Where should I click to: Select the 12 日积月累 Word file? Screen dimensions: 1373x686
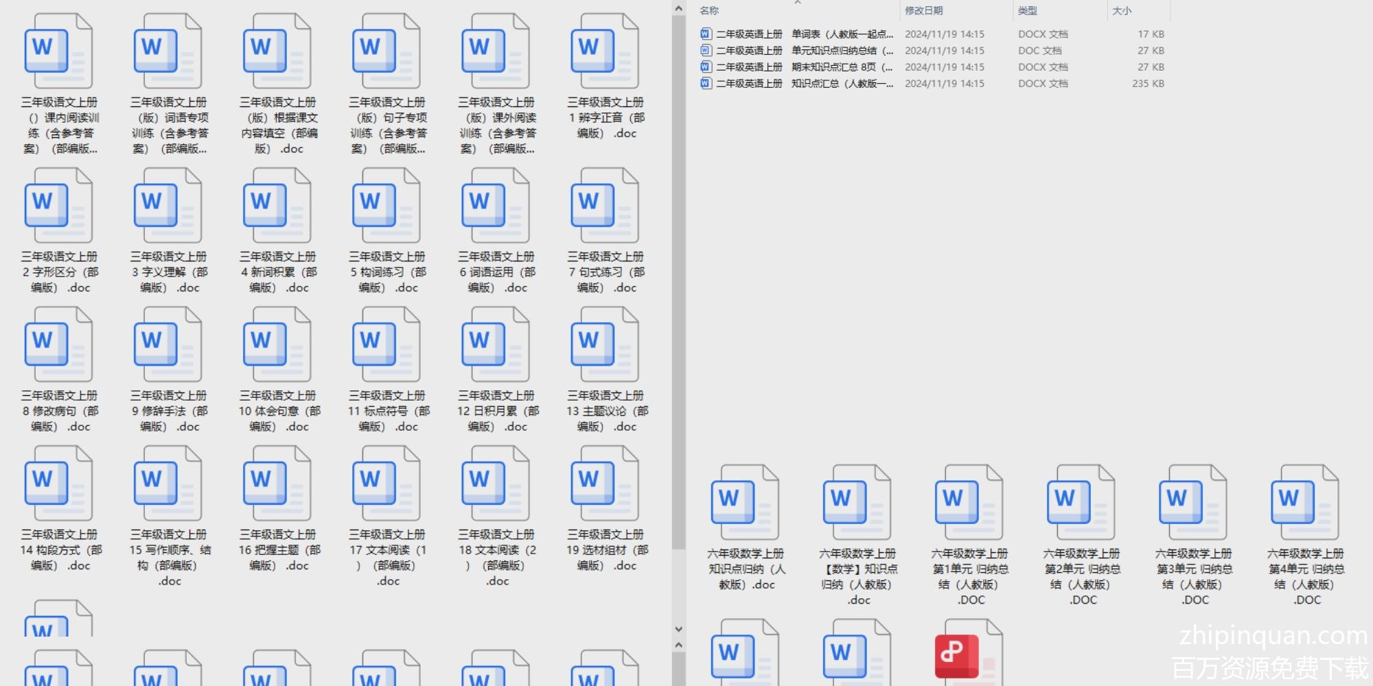coord(496,345)
